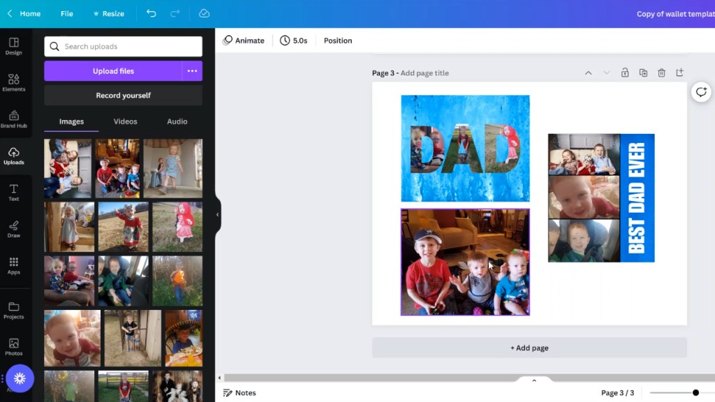The image size is (715, 402).
Task: Click the Search uploads field
Action: 124,47
